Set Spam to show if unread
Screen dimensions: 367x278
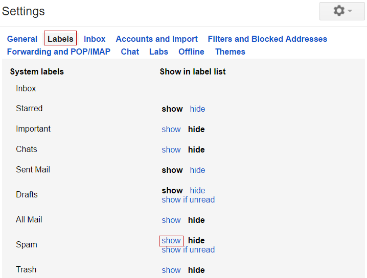coord(188,250)
